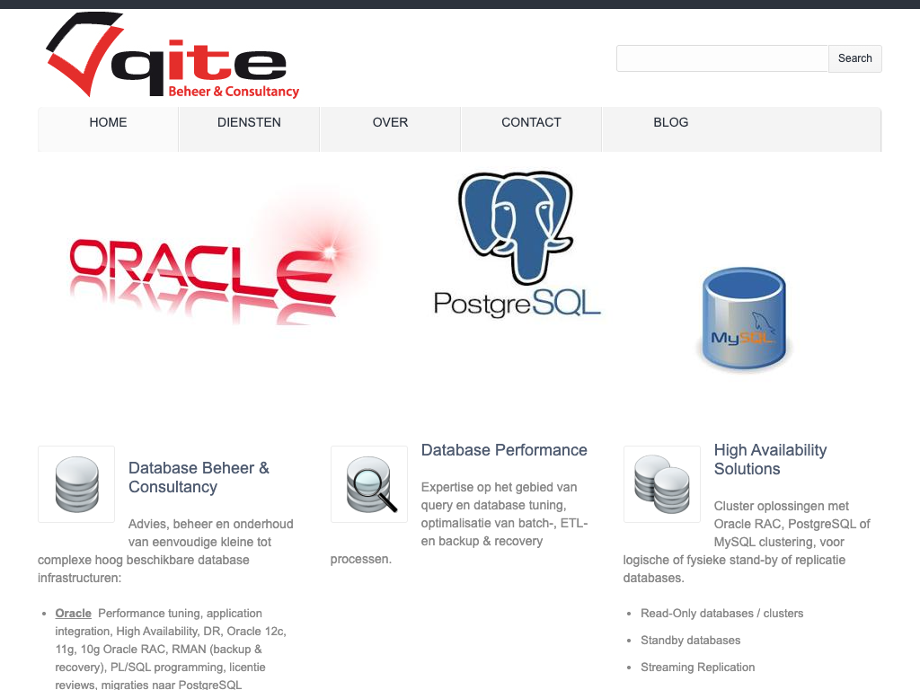Click the Qite Beheer & Consultancy logo
This screenshot has width=920, height=690.
171,57
